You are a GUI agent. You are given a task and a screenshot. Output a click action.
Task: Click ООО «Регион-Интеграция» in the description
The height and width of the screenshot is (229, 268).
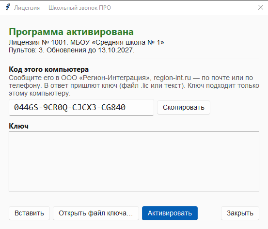[x=106, y=78]
